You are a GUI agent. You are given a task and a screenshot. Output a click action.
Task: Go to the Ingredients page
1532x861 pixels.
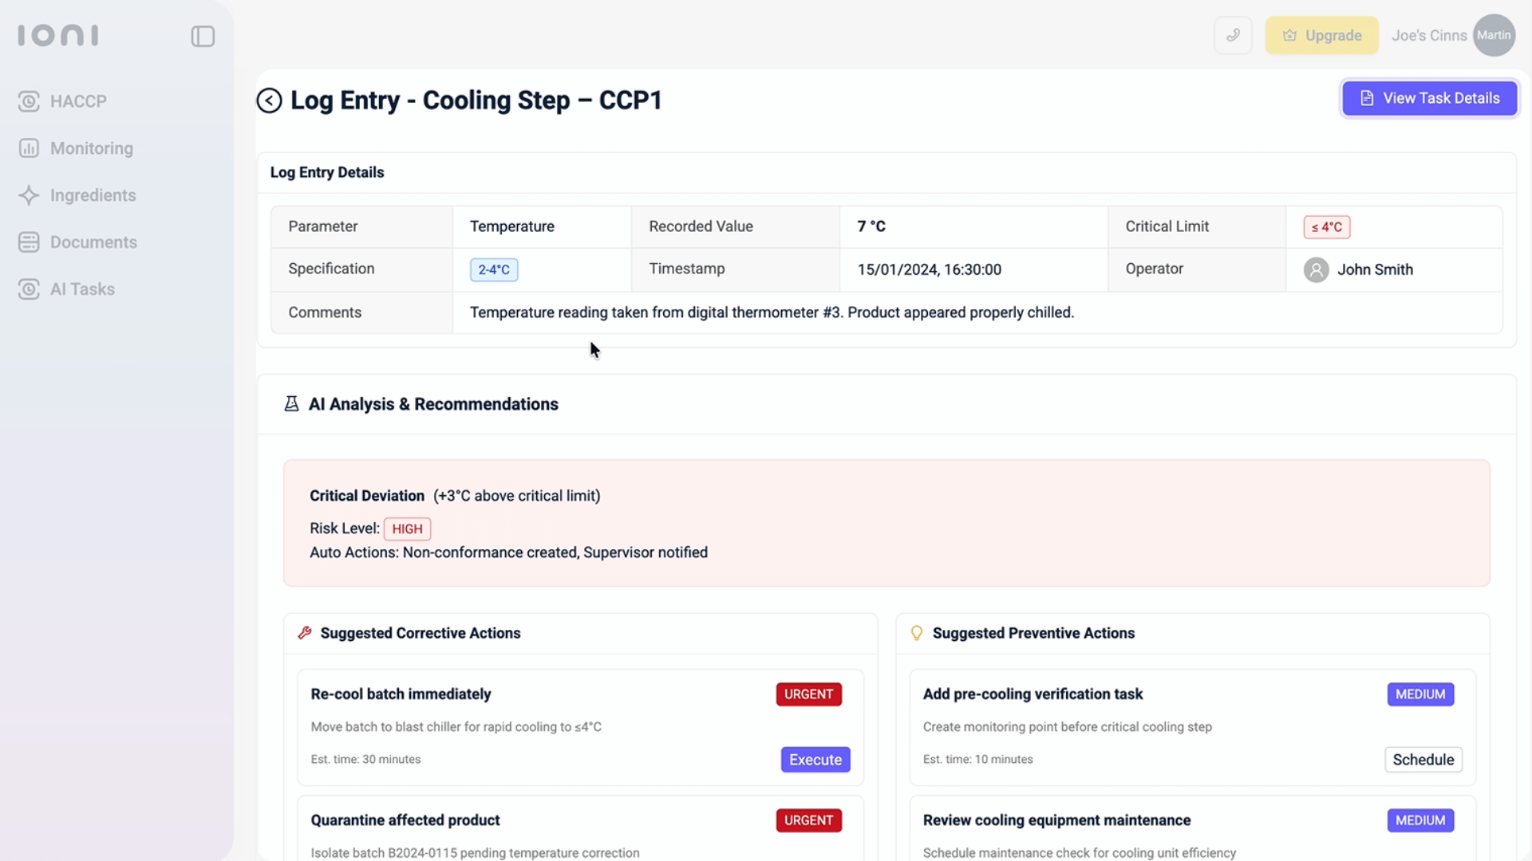[93, 195]
